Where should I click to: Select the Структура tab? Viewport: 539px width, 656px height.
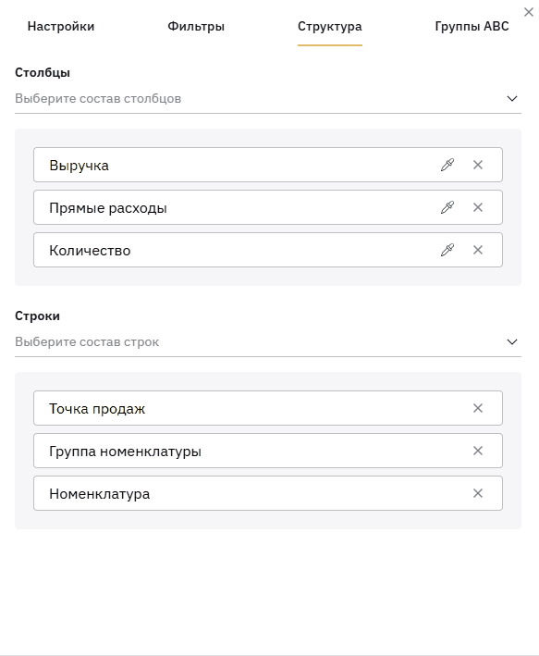(x=330, y=26)
